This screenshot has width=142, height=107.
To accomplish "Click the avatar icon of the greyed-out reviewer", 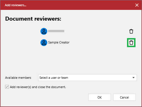I will click(x=44, y=31).
